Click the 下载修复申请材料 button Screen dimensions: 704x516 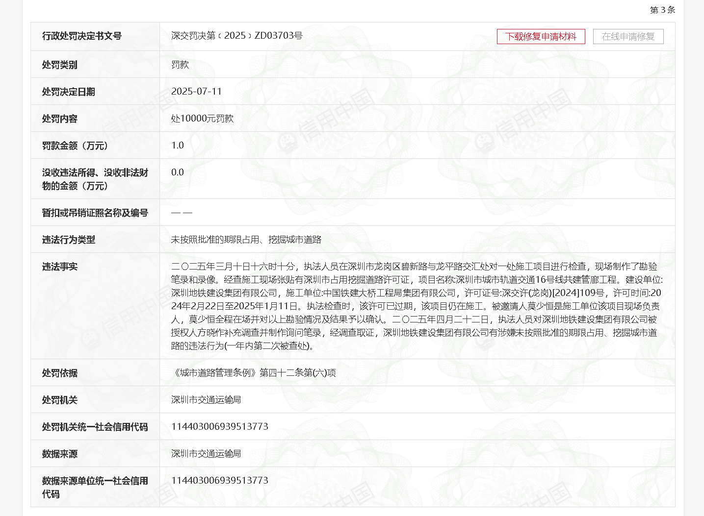[x=541, y=37]
